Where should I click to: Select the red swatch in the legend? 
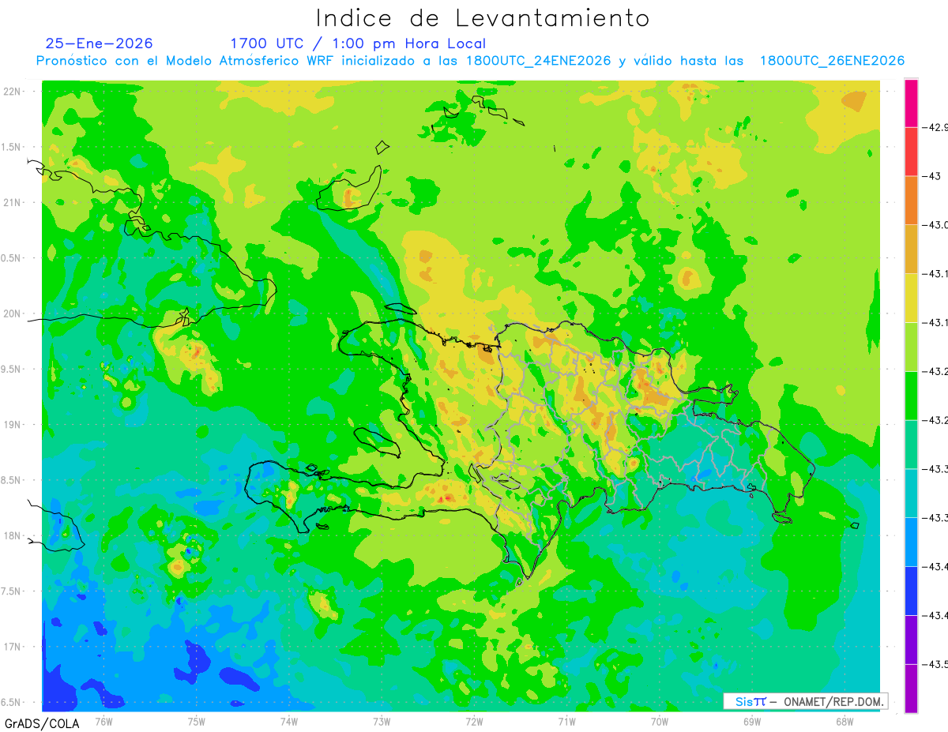point(911,152)
